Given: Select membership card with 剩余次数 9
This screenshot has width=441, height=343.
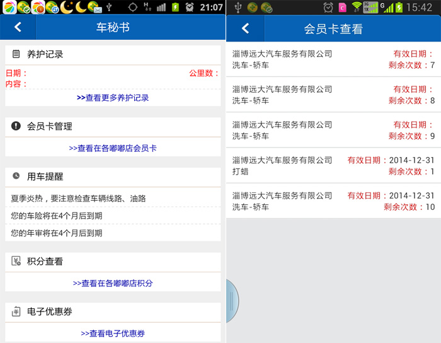Looking at the screenshot, I should (x=333, y=130).
